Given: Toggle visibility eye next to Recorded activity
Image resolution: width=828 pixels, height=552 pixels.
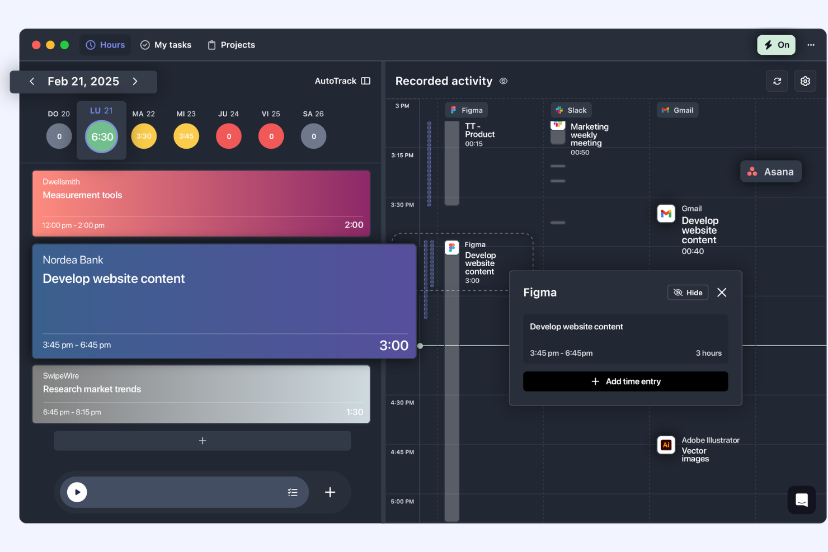Looking at the screenshot, I should point(503,81).
